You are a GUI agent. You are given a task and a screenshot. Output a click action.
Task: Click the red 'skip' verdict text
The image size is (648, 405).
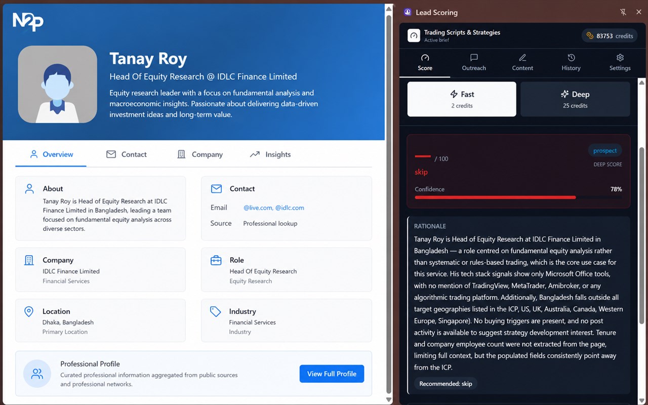pos(421,172)
